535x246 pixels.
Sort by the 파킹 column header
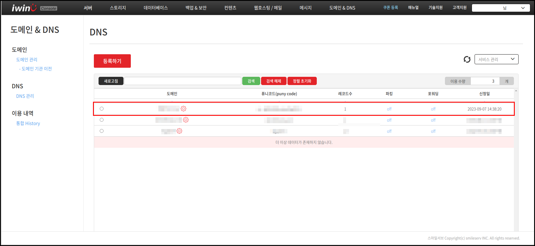pos(389,94)
